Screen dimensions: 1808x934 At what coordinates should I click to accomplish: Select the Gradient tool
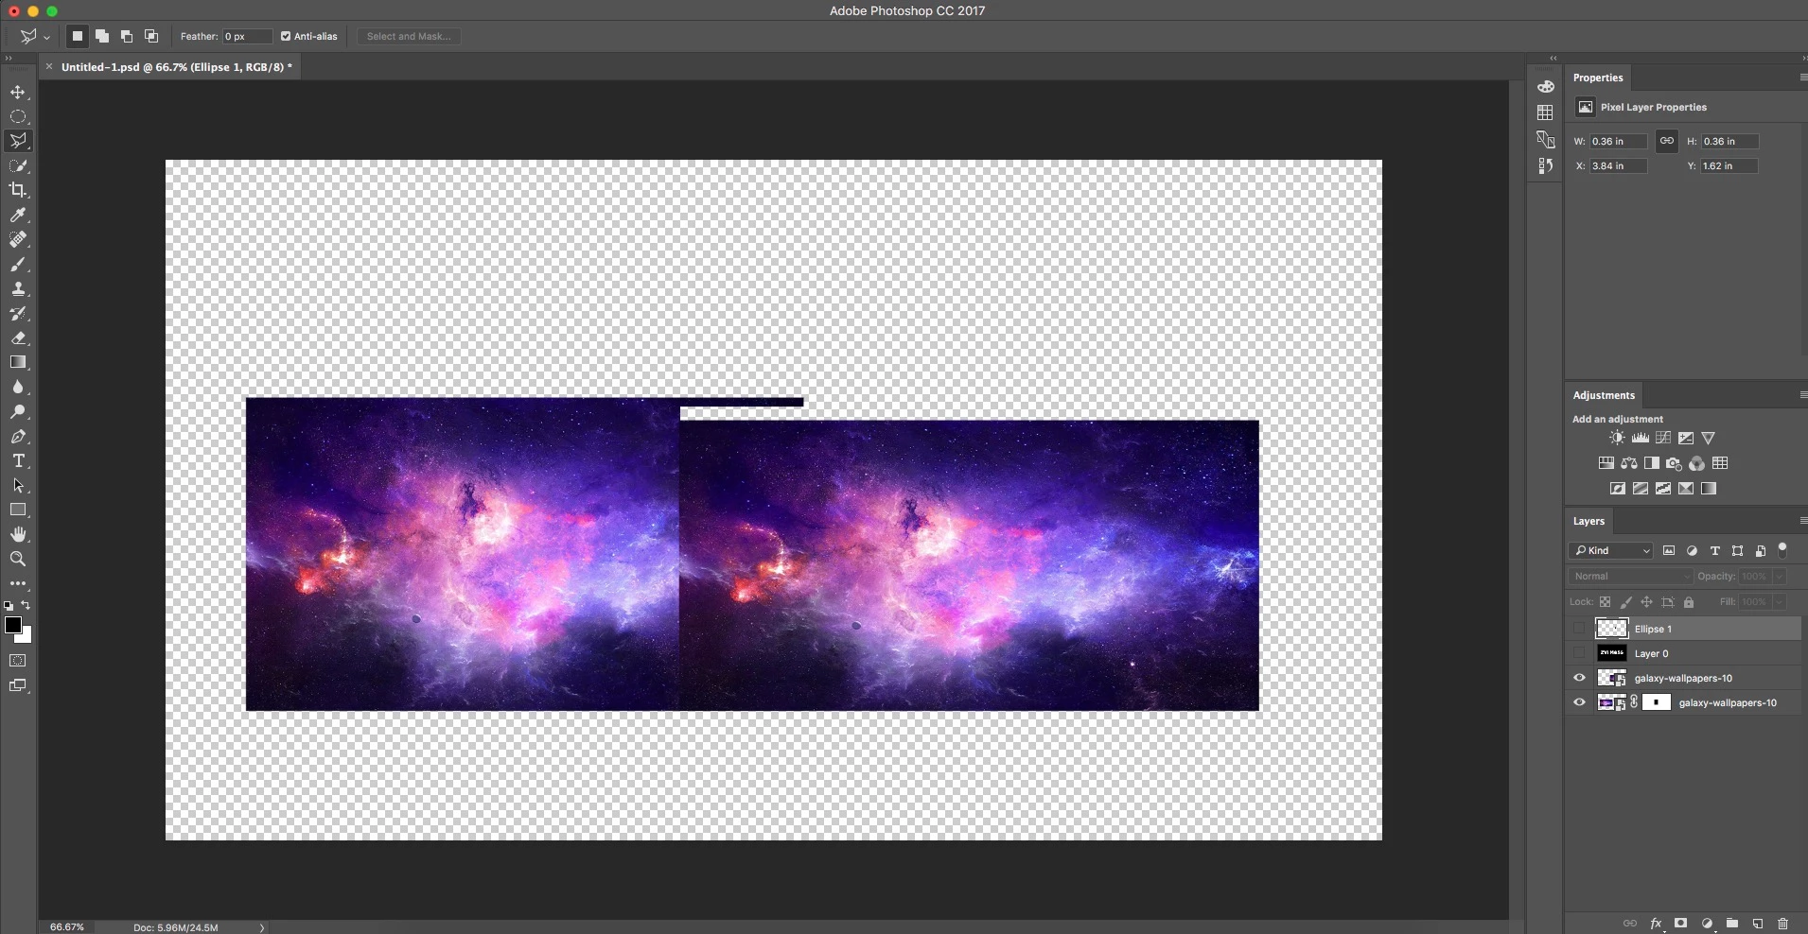pyautogui.click(x=18, y=362)
